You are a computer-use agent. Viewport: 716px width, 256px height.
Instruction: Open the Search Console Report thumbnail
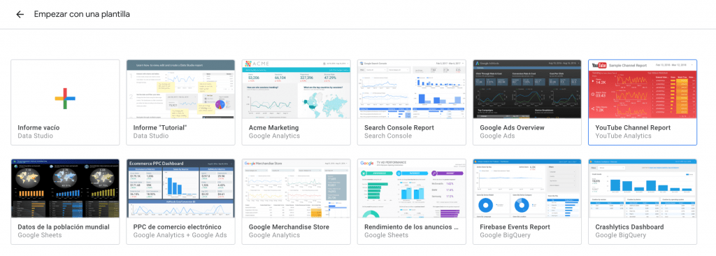pos(412,89)
